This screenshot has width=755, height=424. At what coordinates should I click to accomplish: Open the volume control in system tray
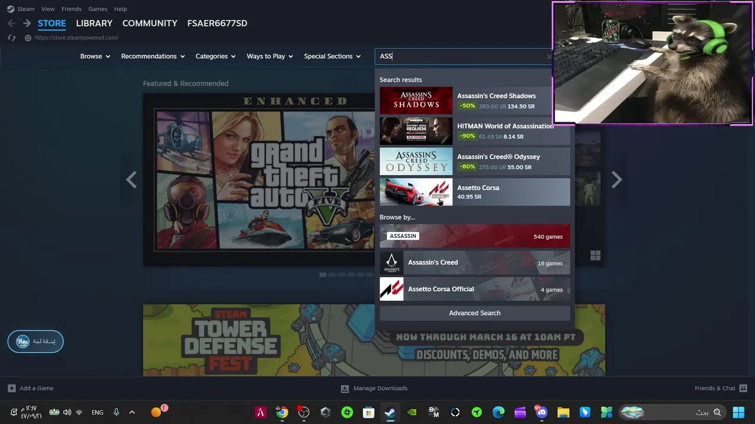(x=67, y=412)
